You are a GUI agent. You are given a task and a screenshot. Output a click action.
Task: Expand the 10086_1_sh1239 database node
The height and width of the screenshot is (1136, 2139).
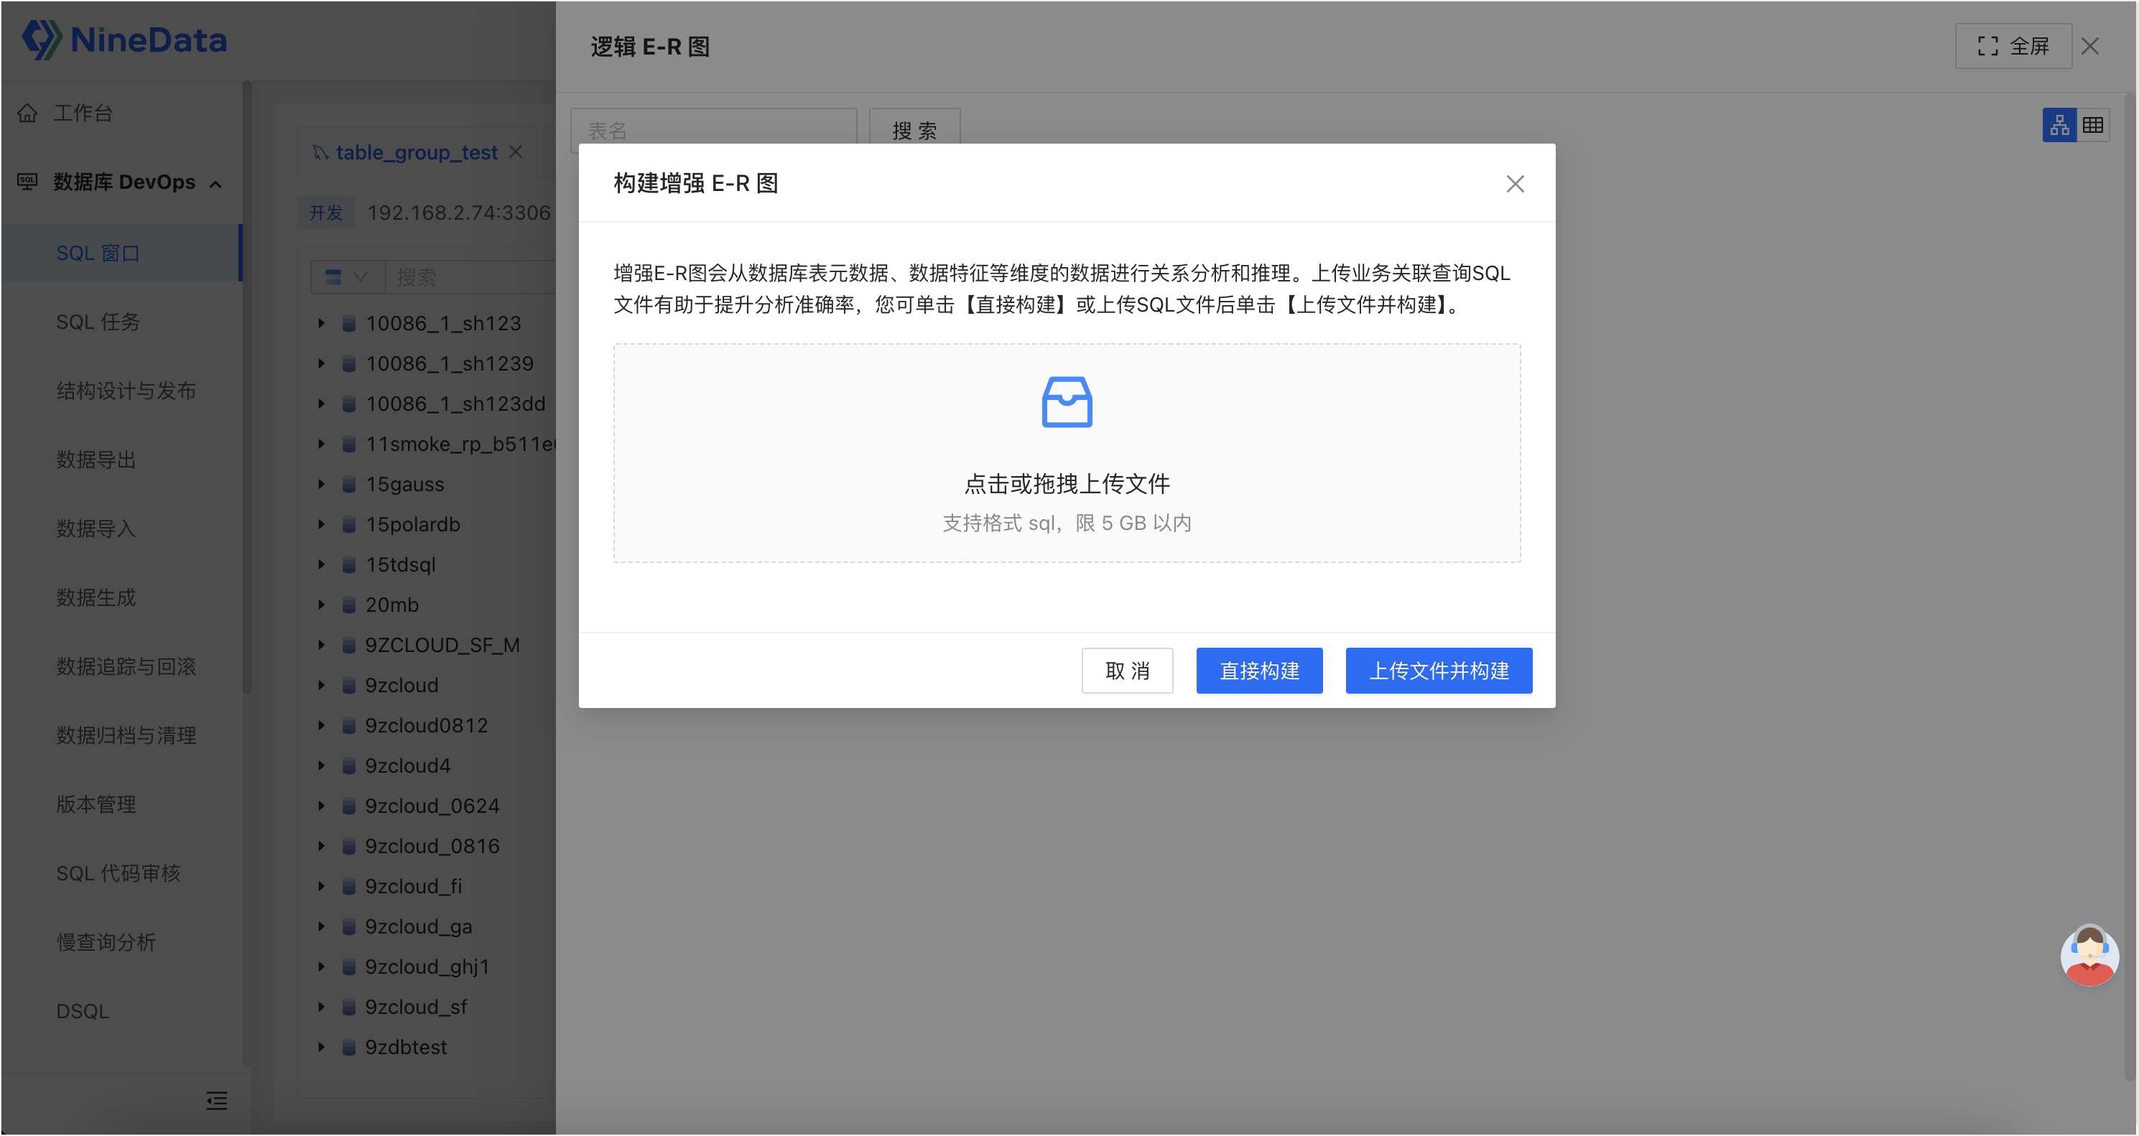pyautogui.click(x=321, y=363)
